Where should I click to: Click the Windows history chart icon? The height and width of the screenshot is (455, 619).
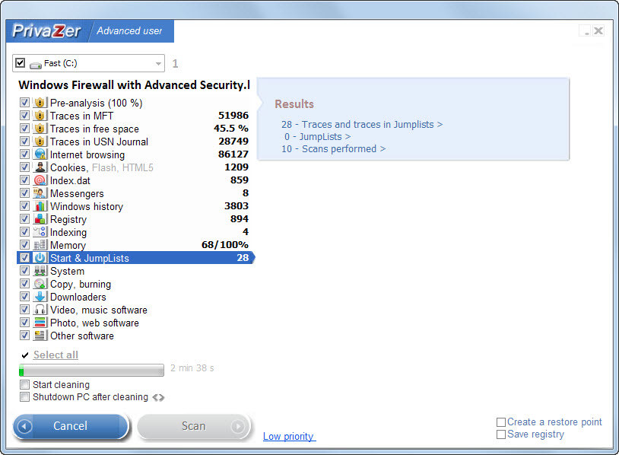click(x=40, y=206)
